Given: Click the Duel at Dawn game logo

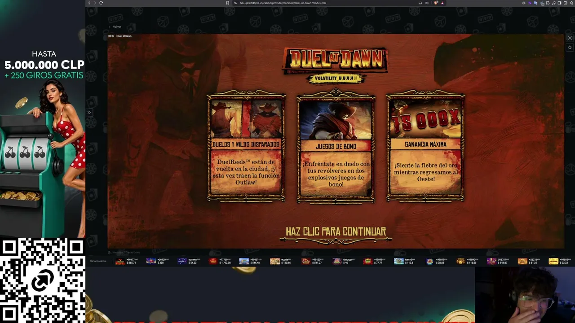Looking at the screenshot, I should click(336, 60).
